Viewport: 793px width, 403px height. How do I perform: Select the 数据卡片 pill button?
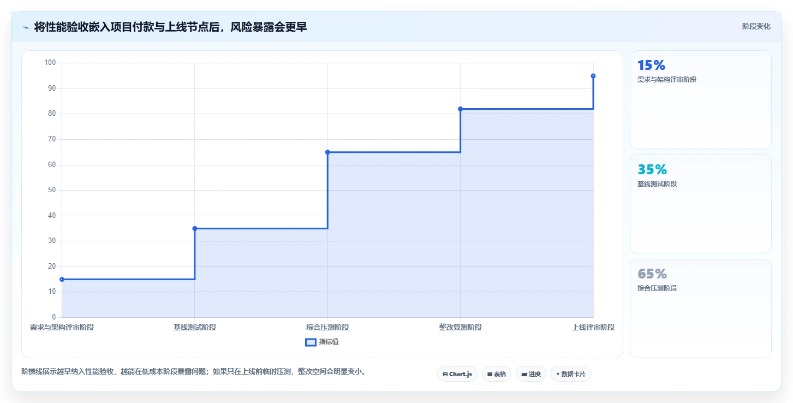pyautogui.click(x=571, y=374)
